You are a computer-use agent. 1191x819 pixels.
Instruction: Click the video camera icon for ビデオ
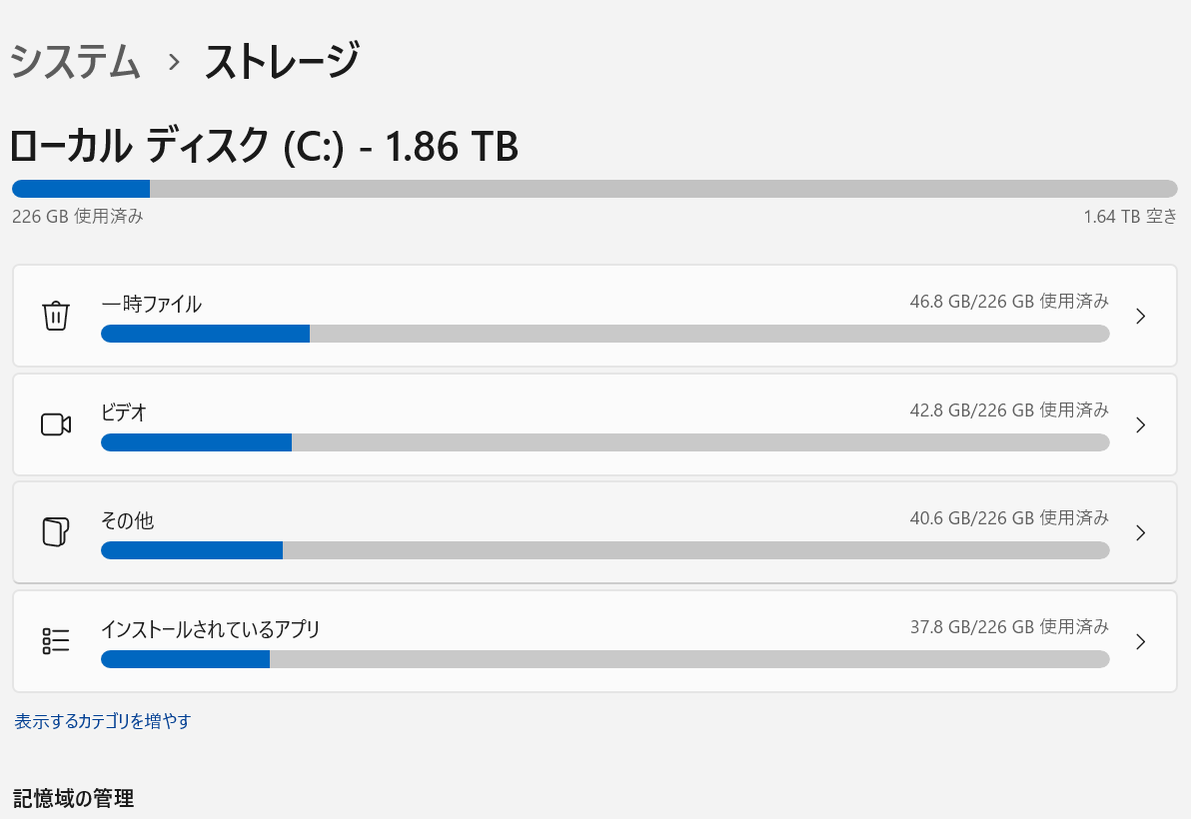(x=55, y=424)
